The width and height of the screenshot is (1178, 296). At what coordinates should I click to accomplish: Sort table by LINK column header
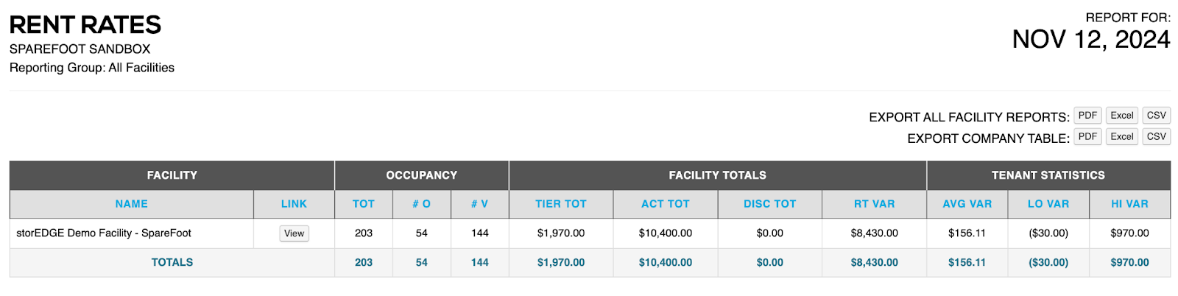tap(294, 204)
